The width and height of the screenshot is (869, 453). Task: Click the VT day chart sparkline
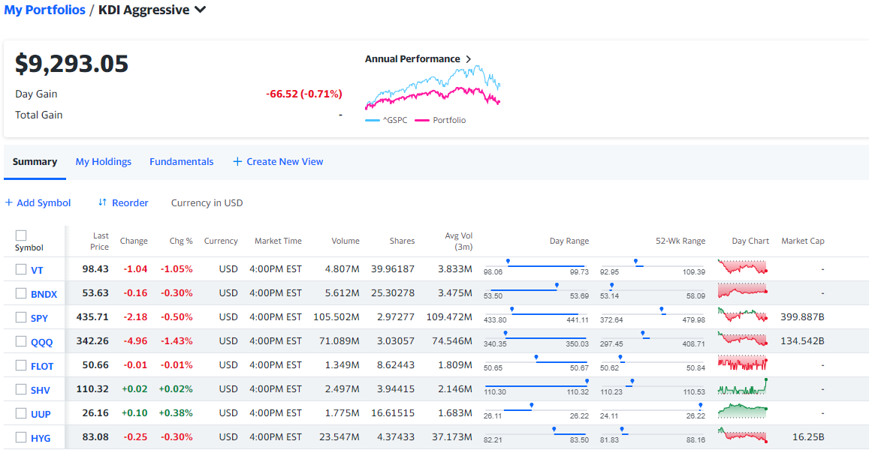743,267
